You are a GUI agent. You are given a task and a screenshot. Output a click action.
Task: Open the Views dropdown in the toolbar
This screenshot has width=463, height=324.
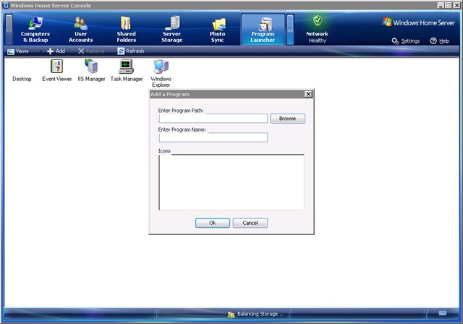(25, 51)
